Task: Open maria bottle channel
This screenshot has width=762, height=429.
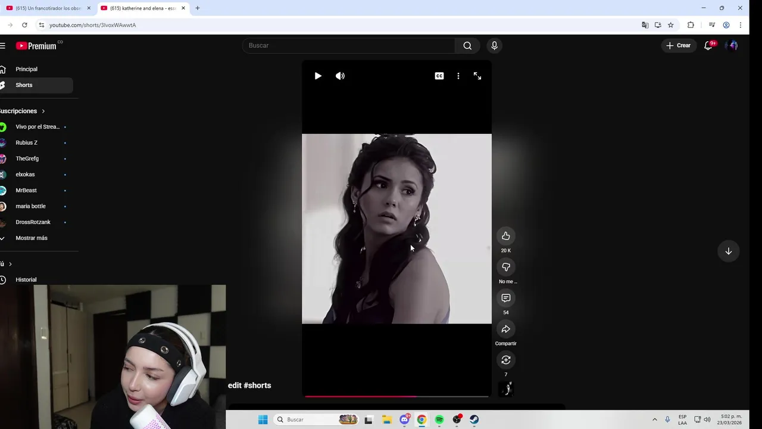Action: coord(36,206)
